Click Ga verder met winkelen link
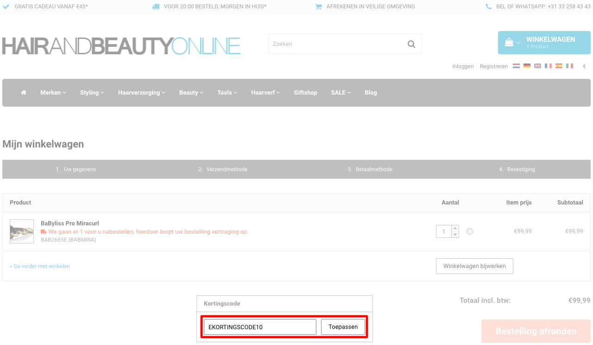The width and height of the screenshot is (593, 345). (x=40, y=266)
